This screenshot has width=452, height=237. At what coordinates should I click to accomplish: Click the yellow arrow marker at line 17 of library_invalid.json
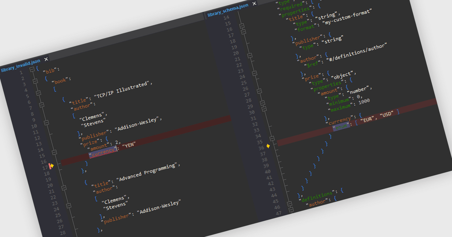(52, 166)
